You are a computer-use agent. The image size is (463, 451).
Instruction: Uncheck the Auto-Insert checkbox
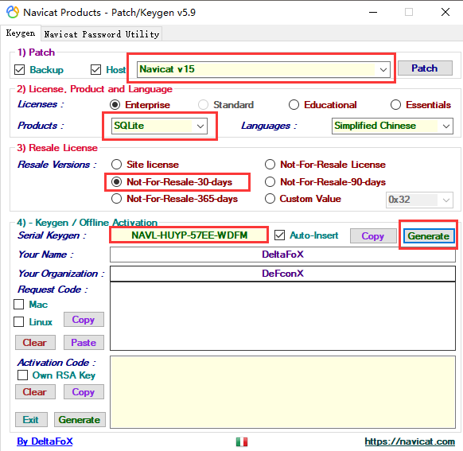[279, 235]
